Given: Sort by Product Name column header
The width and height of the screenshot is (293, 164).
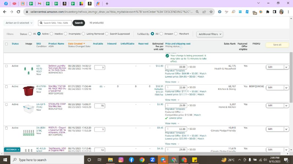Looking at the screenshot, I should (56, 43).
